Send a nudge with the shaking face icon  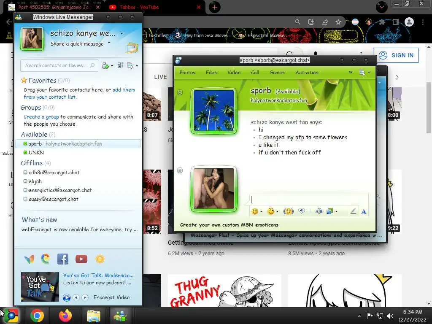tap(289, 211)
